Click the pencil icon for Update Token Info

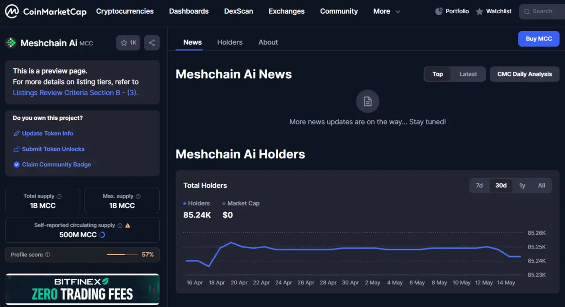[x=16, y=133]
